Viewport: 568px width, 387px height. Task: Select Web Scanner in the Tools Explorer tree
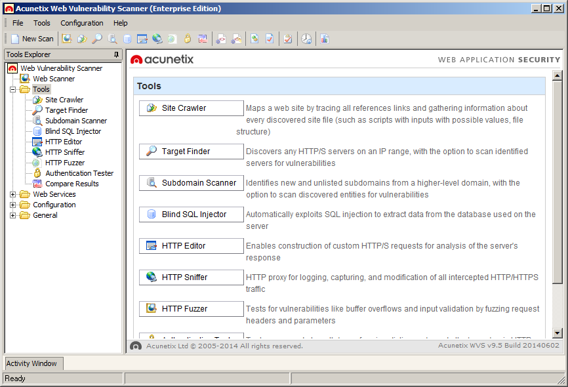pos(54,79)
